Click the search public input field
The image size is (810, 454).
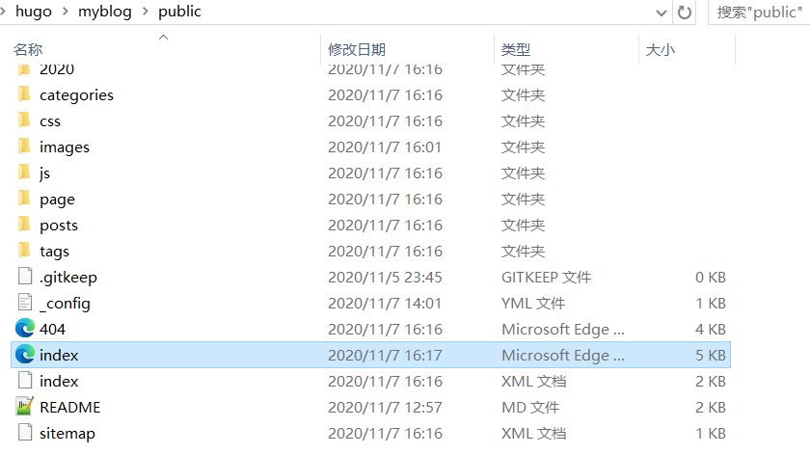[x=760, y=12]
